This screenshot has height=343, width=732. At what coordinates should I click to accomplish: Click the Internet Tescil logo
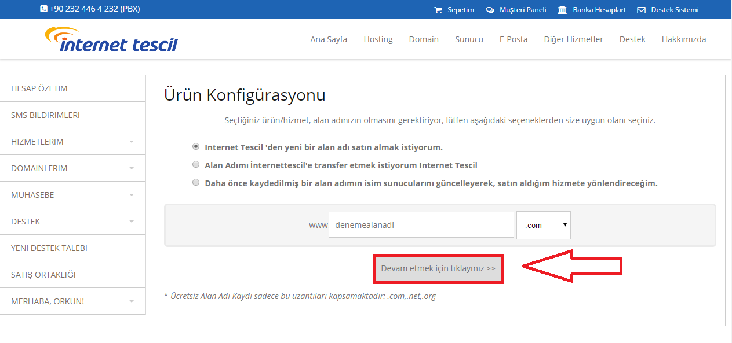pos(111,39)
